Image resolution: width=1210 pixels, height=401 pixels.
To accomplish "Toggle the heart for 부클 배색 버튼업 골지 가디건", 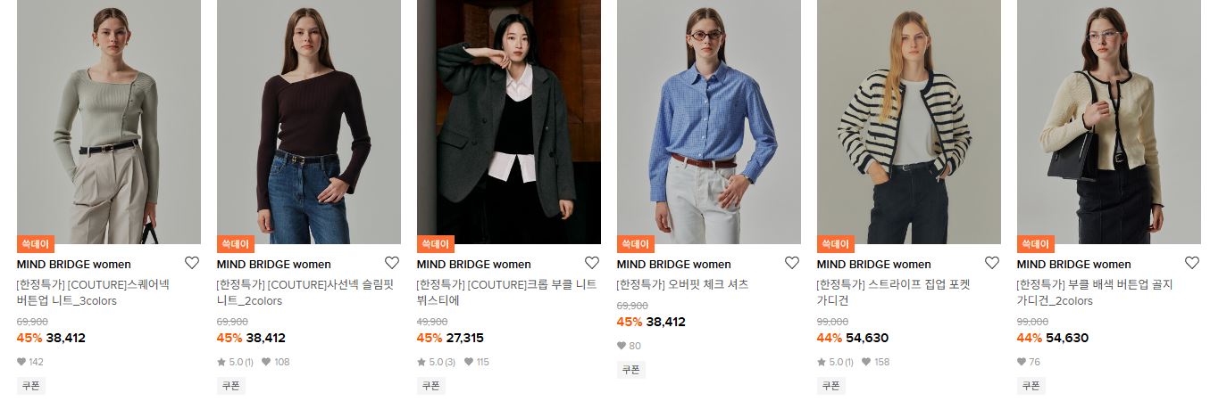I will tap(1192, 263).
